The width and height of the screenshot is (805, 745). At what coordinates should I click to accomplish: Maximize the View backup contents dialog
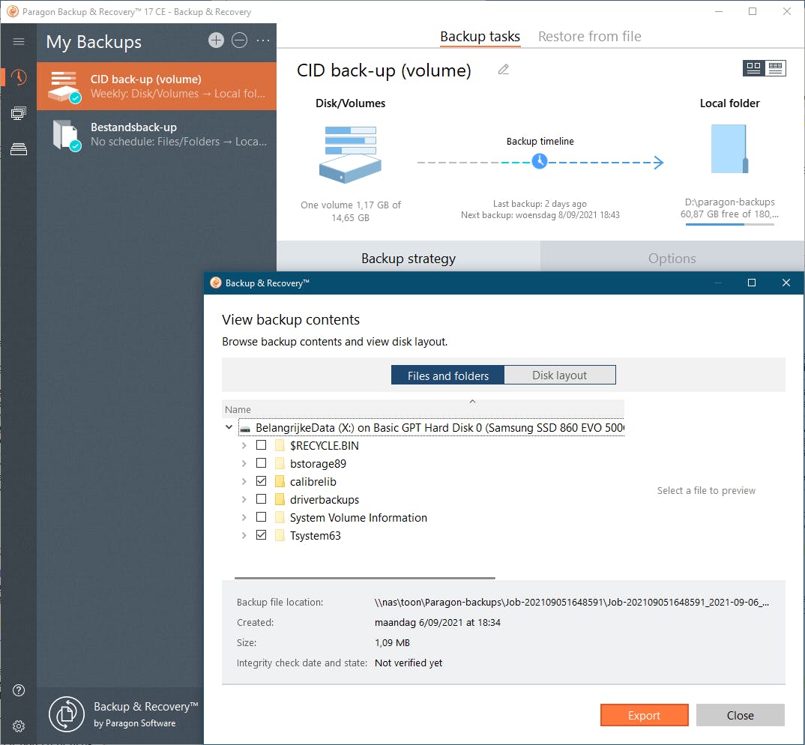click(752, 283)
